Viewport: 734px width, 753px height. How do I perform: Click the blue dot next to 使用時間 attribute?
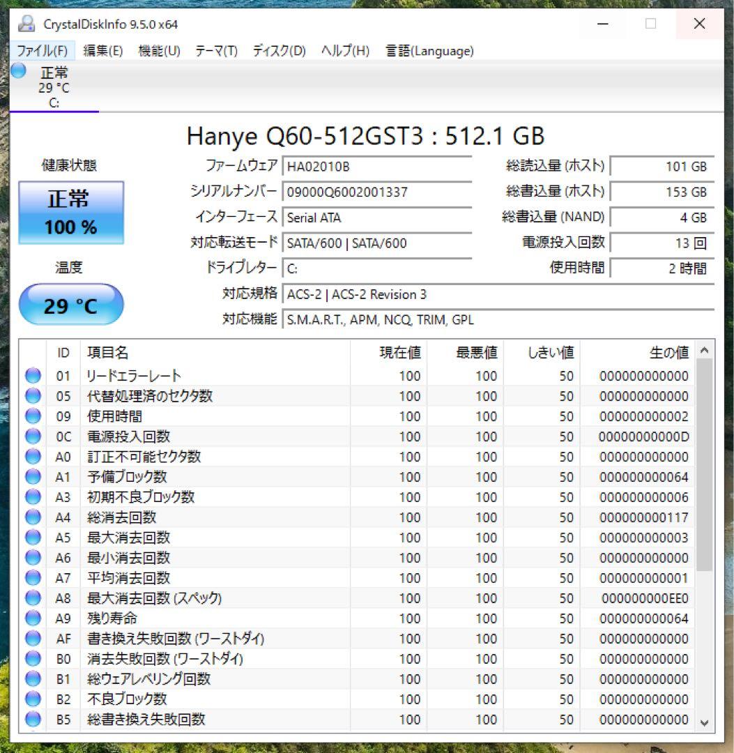click(31, 416)
